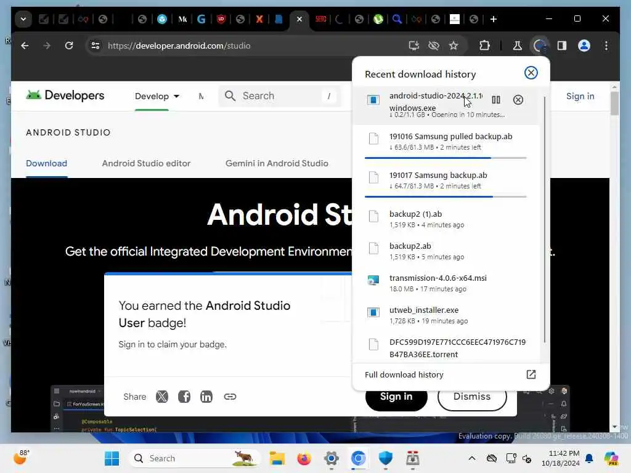Show hidden system tray icons
This screenshot has width=631, height=473.
point(471,458)
